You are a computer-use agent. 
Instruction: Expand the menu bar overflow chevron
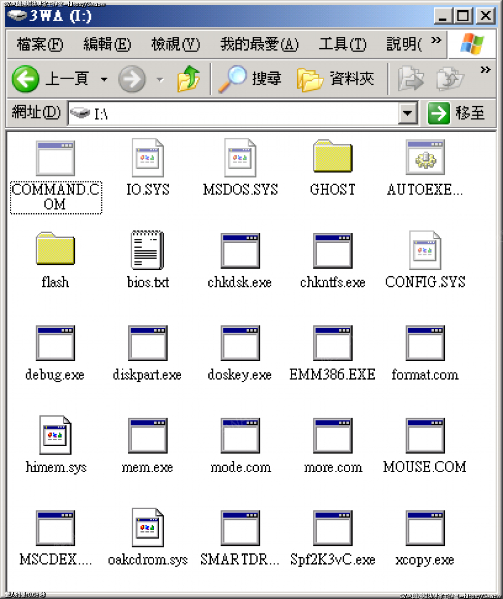tap(436, 41)
